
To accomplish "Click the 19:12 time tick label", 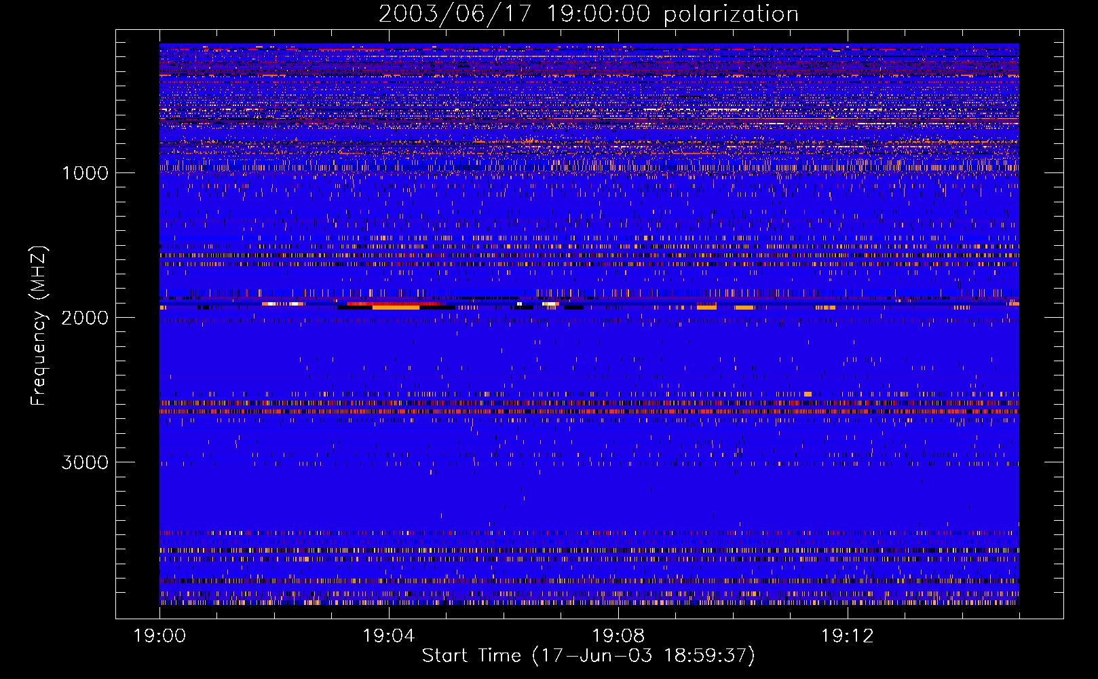I will click(x=847, y=636).
